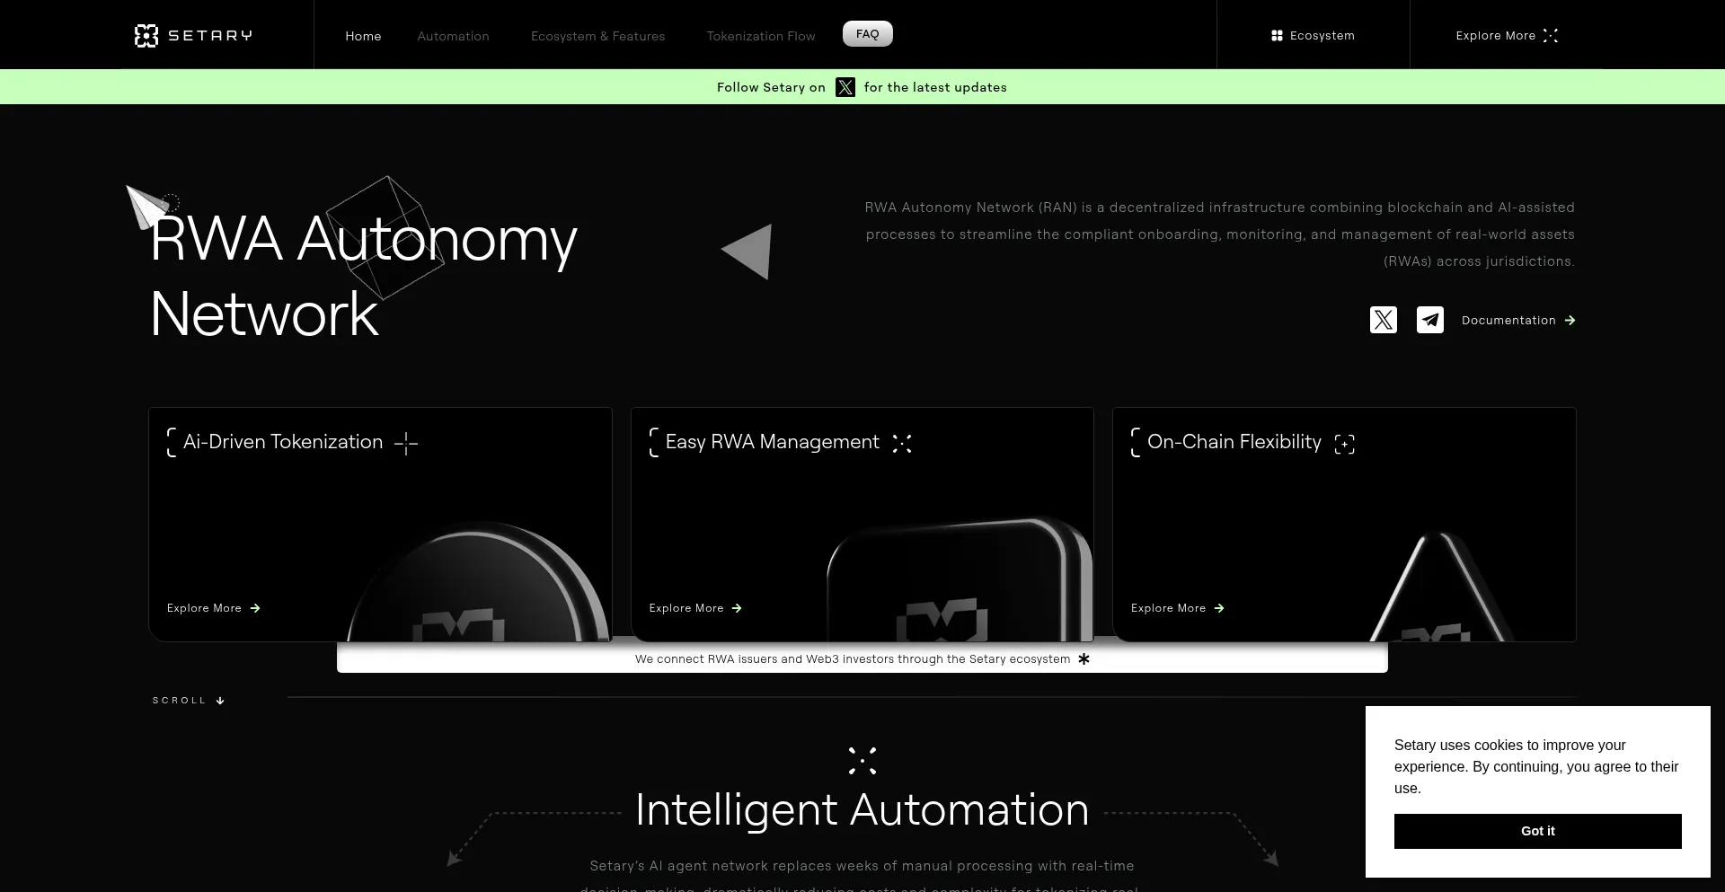Screen dimensions: 1725x892
Task: Explore More under Ai-Driven Tokenization card
Action: [x=213, y=608]
